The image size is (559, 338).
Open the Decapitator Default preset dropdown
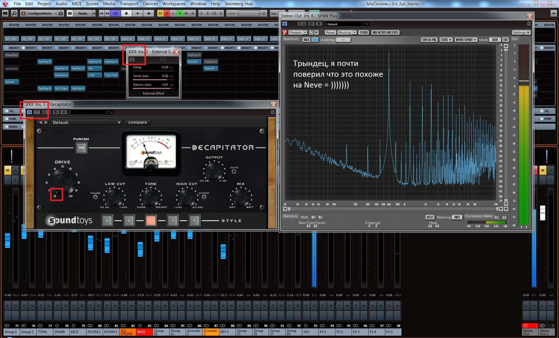[86, 122]
